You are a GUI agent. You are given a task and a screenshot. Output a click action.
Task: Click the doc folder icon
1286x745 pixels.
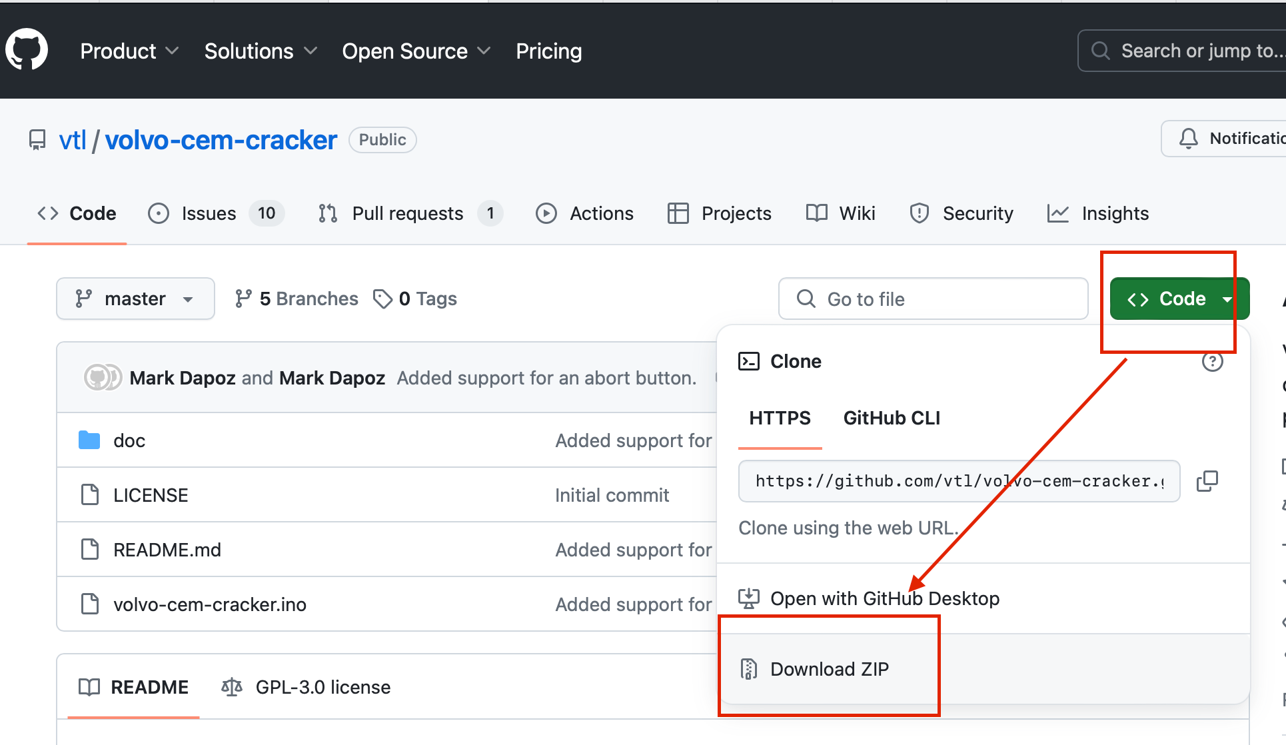(89, 440)
